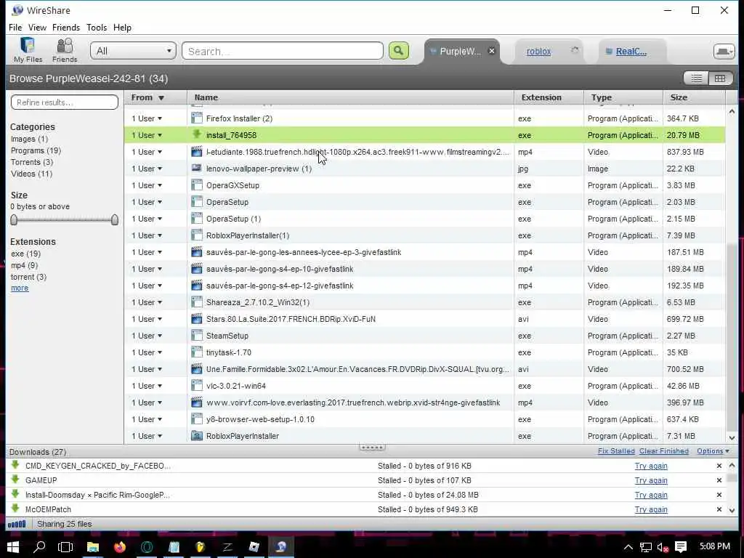Open the Friends panel icon
This screenshot has height=558, width=744.
pos(65,49)
